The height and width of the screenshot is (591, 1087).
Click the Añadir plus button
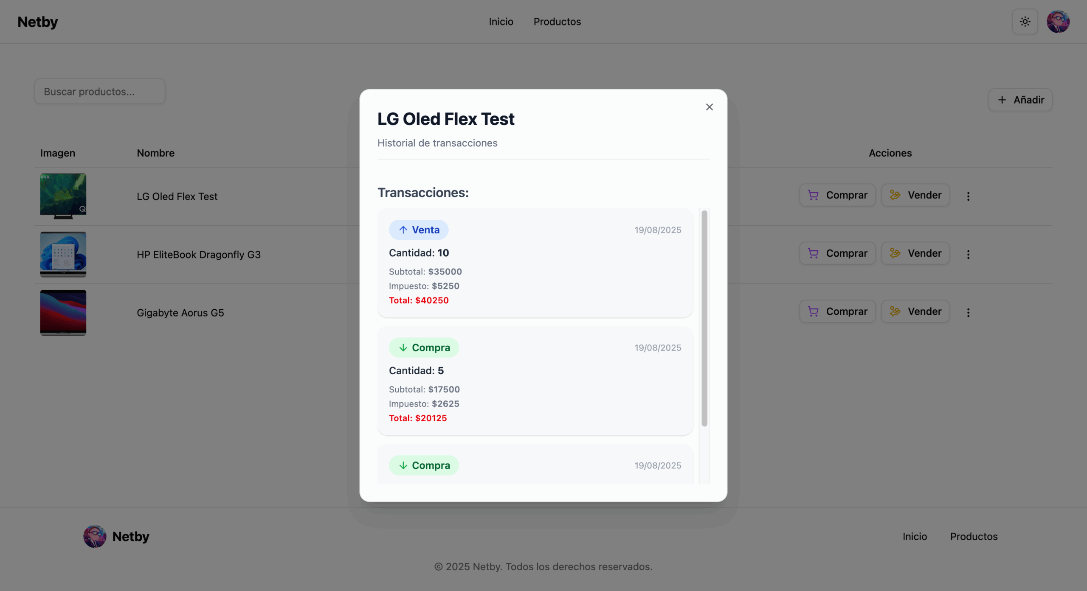click(x=1020, y=100)
